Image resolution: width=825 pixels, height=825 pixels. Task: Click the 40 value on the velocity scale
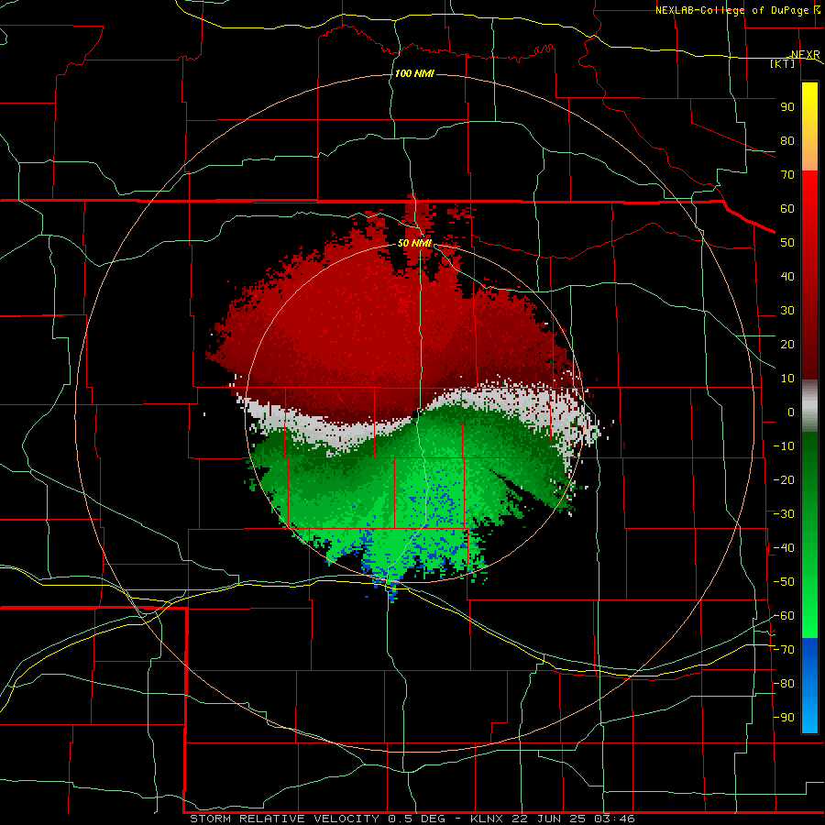[x=787, y=277]
